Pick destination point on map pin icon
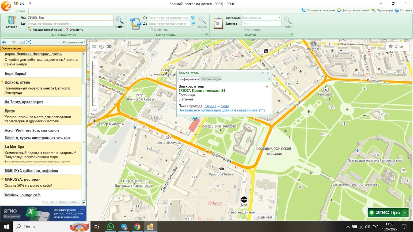 click(193, 24)
